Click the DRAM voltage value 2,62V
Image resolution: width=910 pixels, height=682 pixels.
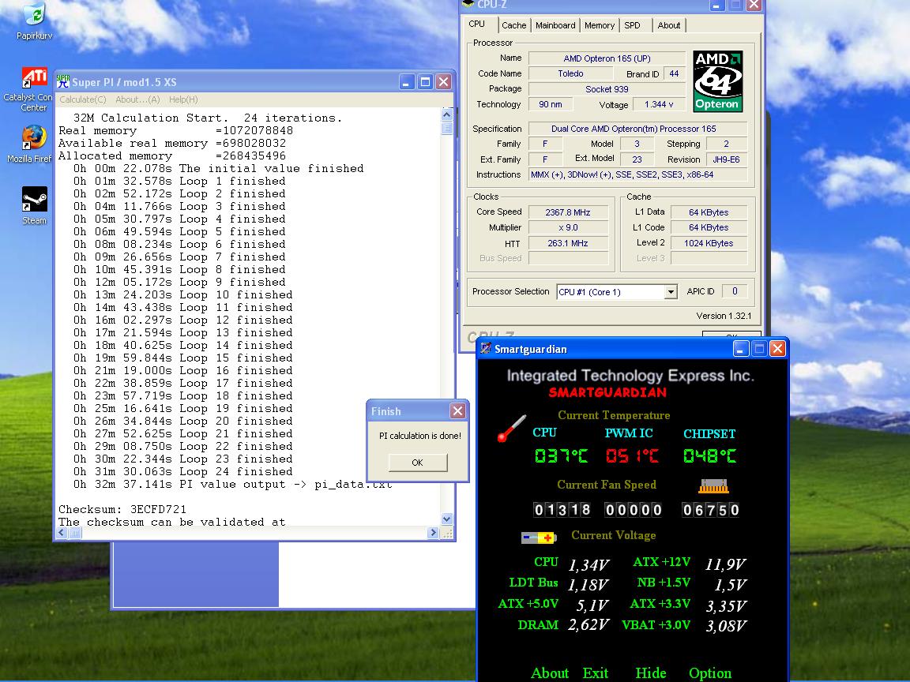point(588,624)
